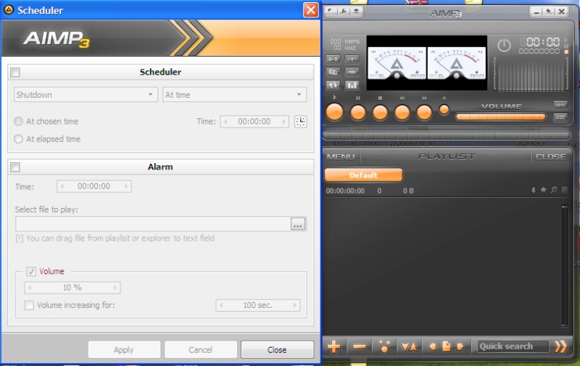
Task: Click the playlist download arrow icon
Action: [533, 190]
